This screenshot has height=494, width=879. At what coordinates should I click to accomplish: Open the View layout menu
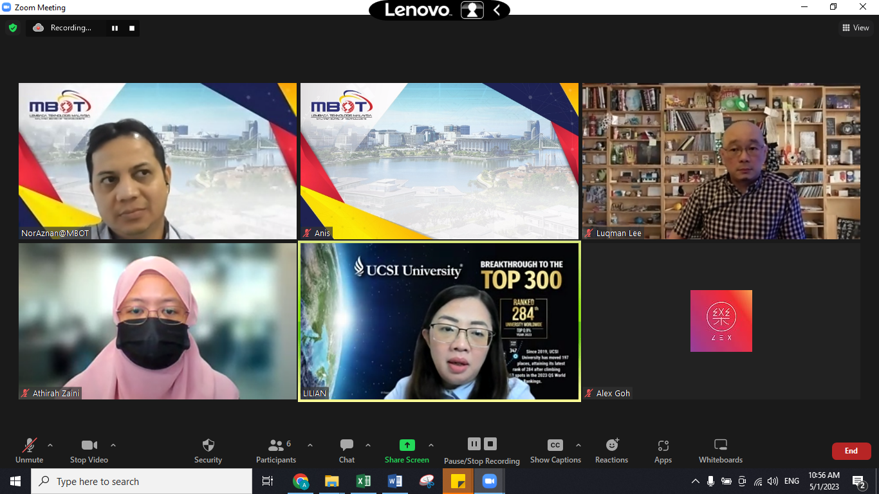point(856,28)
